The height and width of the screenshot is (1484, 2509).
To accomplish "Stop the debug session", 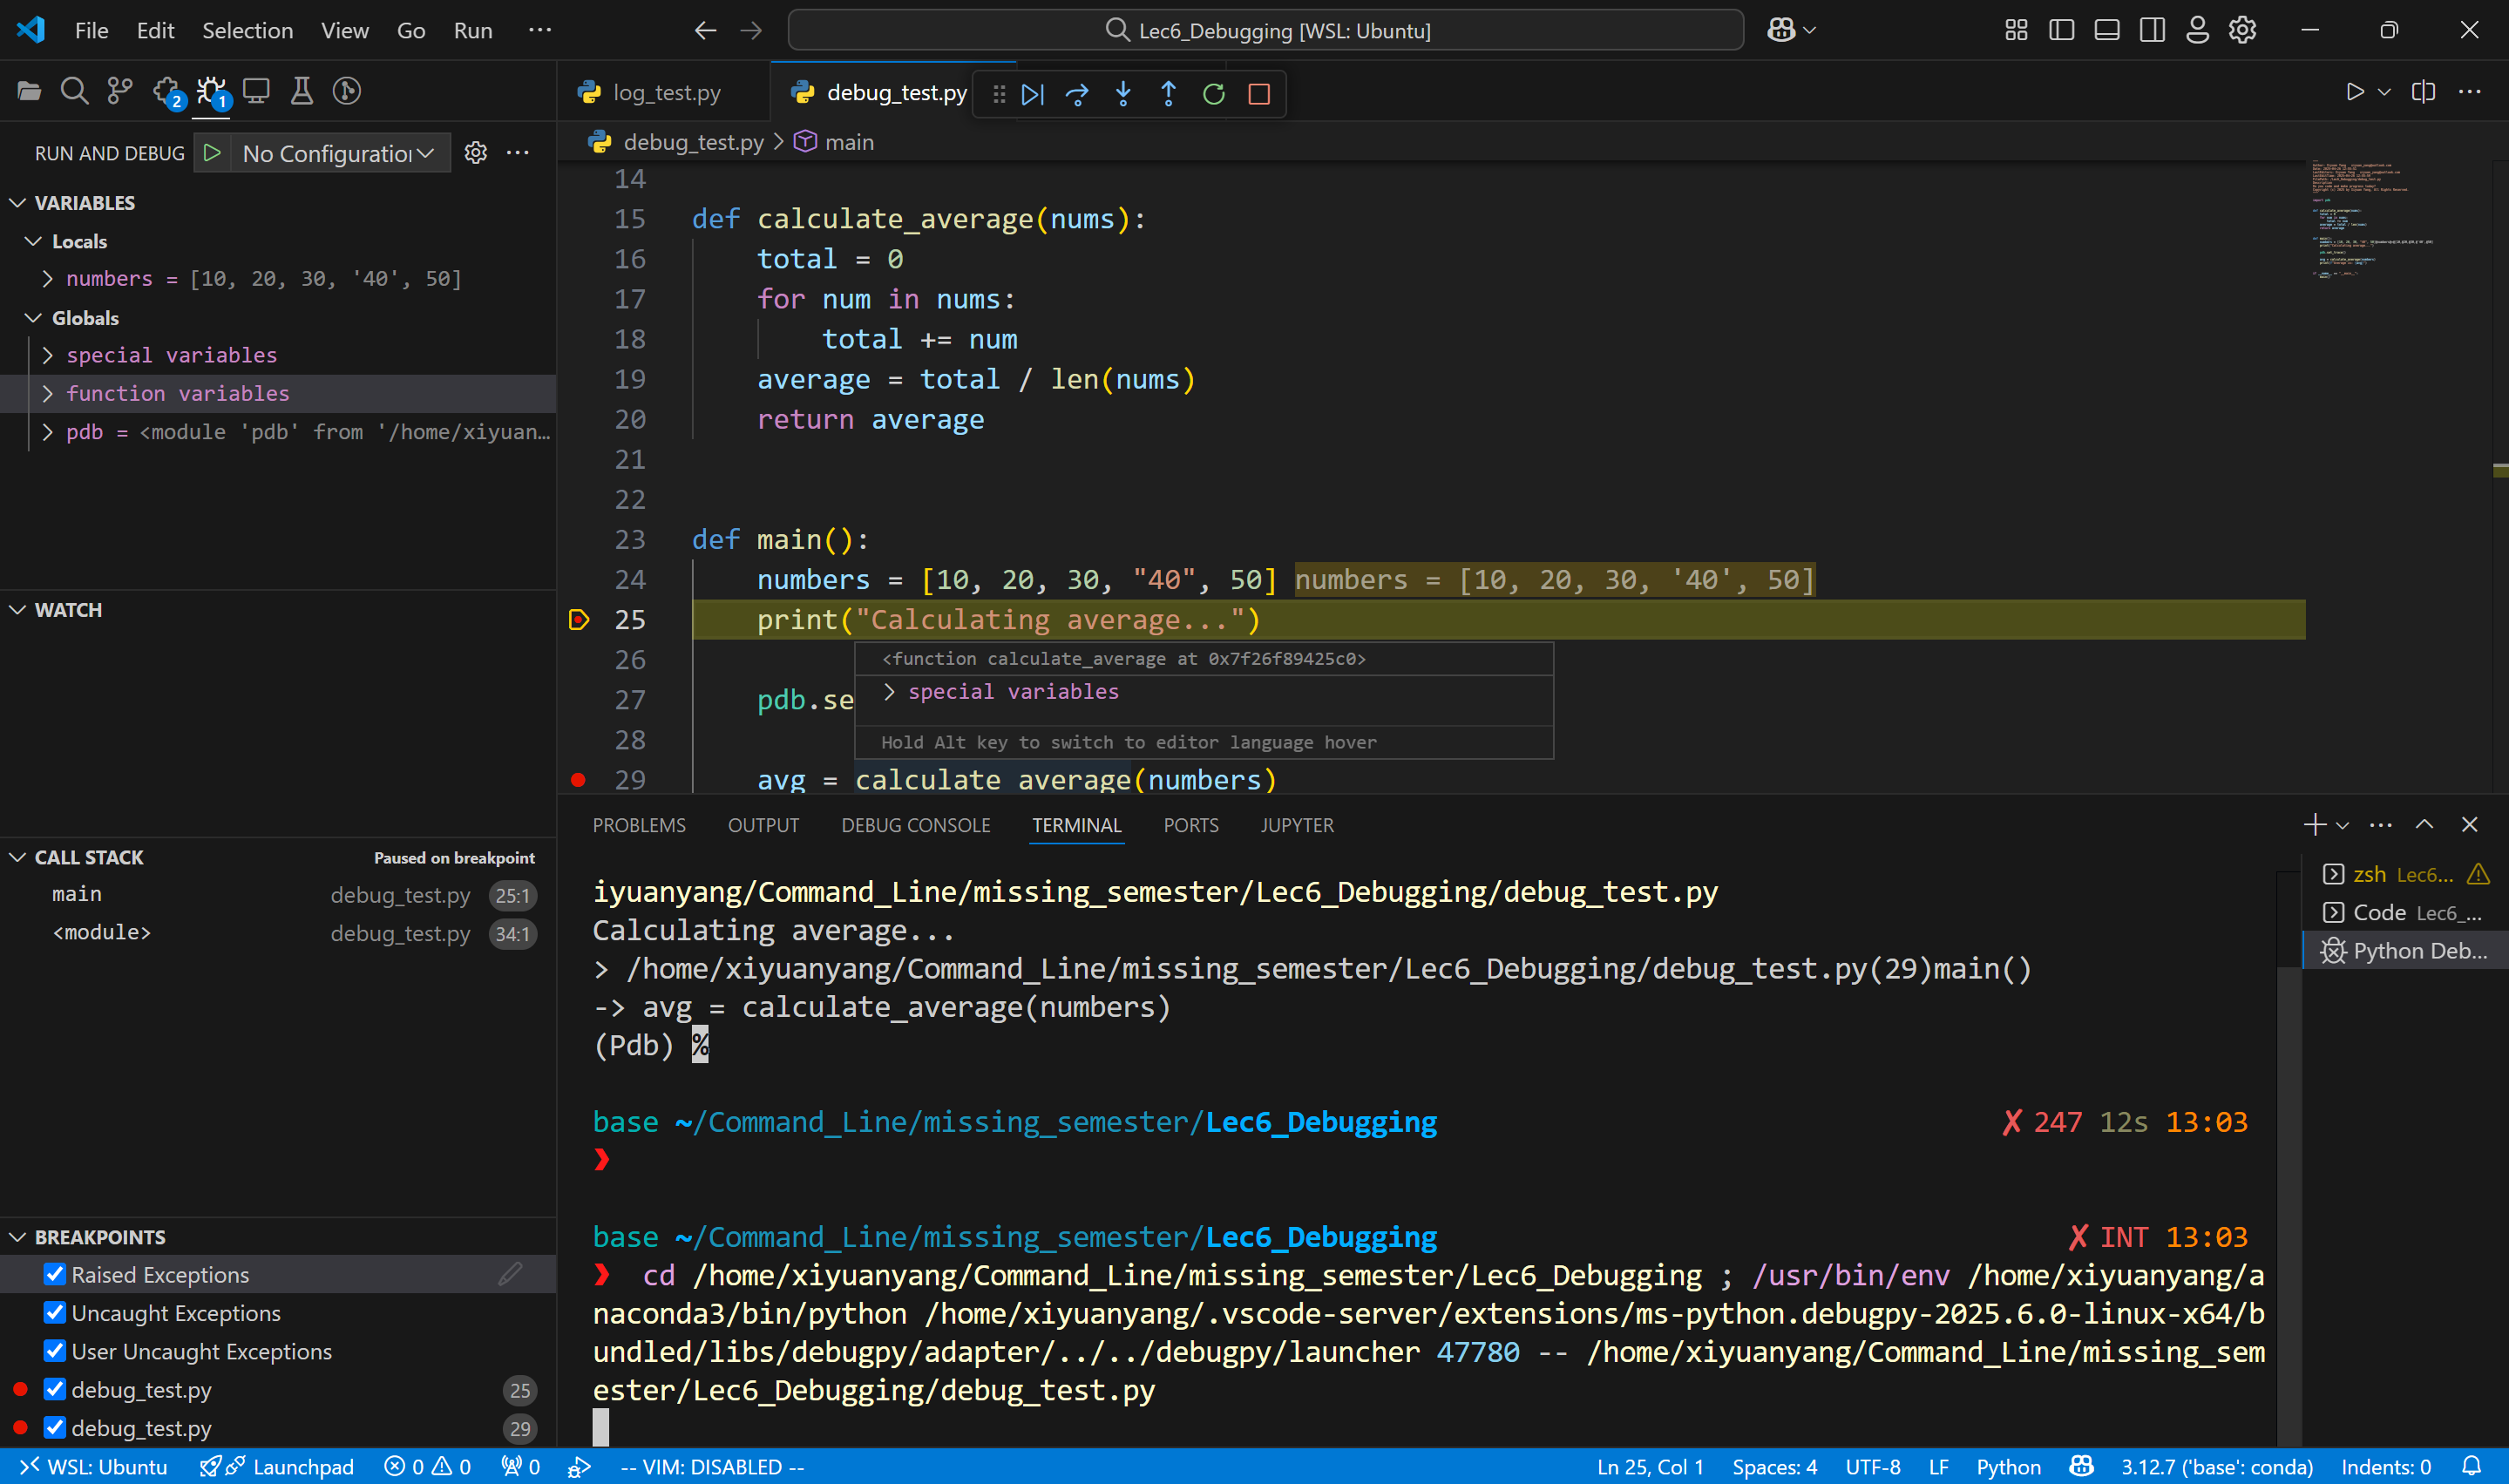I will coord(1259,94).
